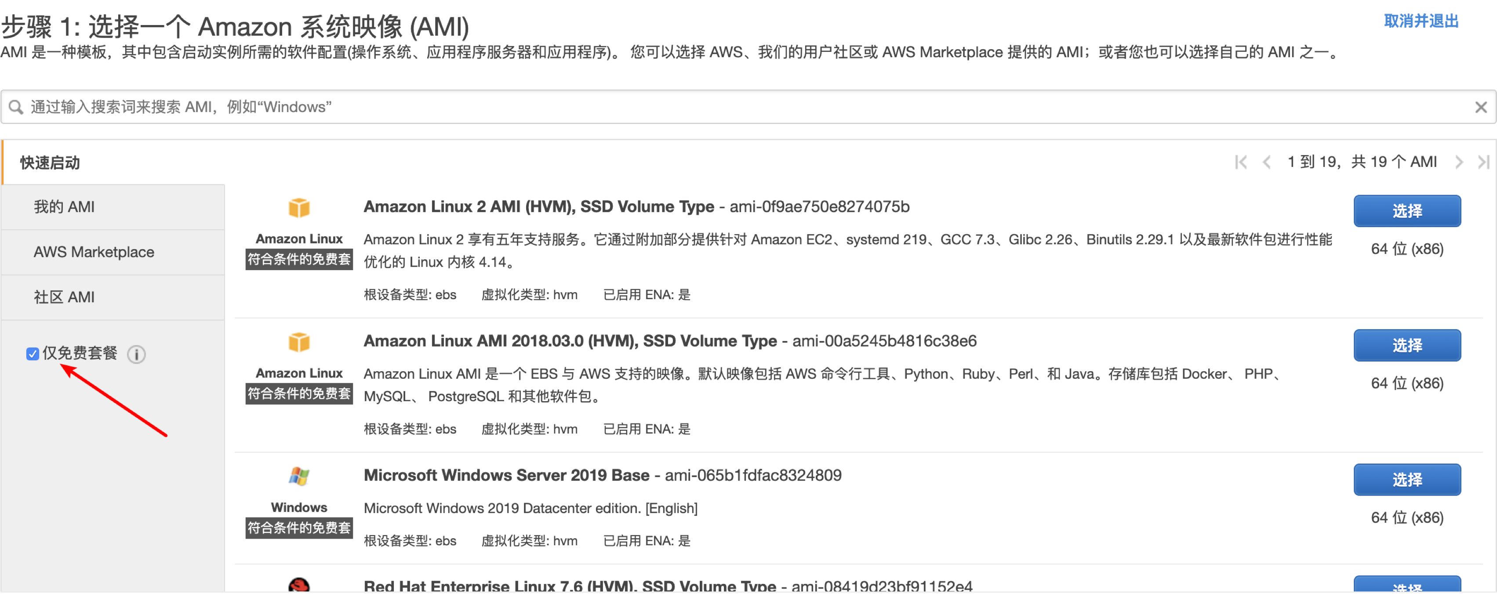Select the Amazon Linux 2 AMI via 选择 button
1497x594 pixels.
(1407, 211)
